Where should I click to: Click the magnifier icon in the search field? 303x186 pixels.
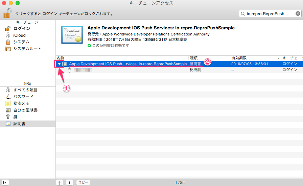243,14
